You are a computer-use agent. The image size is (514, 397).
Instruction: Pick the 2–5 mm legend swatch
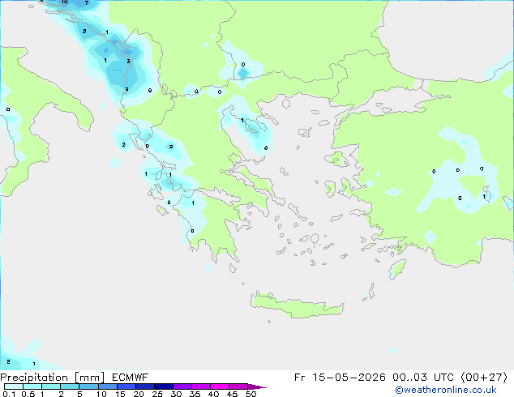[x=70, y=386]
